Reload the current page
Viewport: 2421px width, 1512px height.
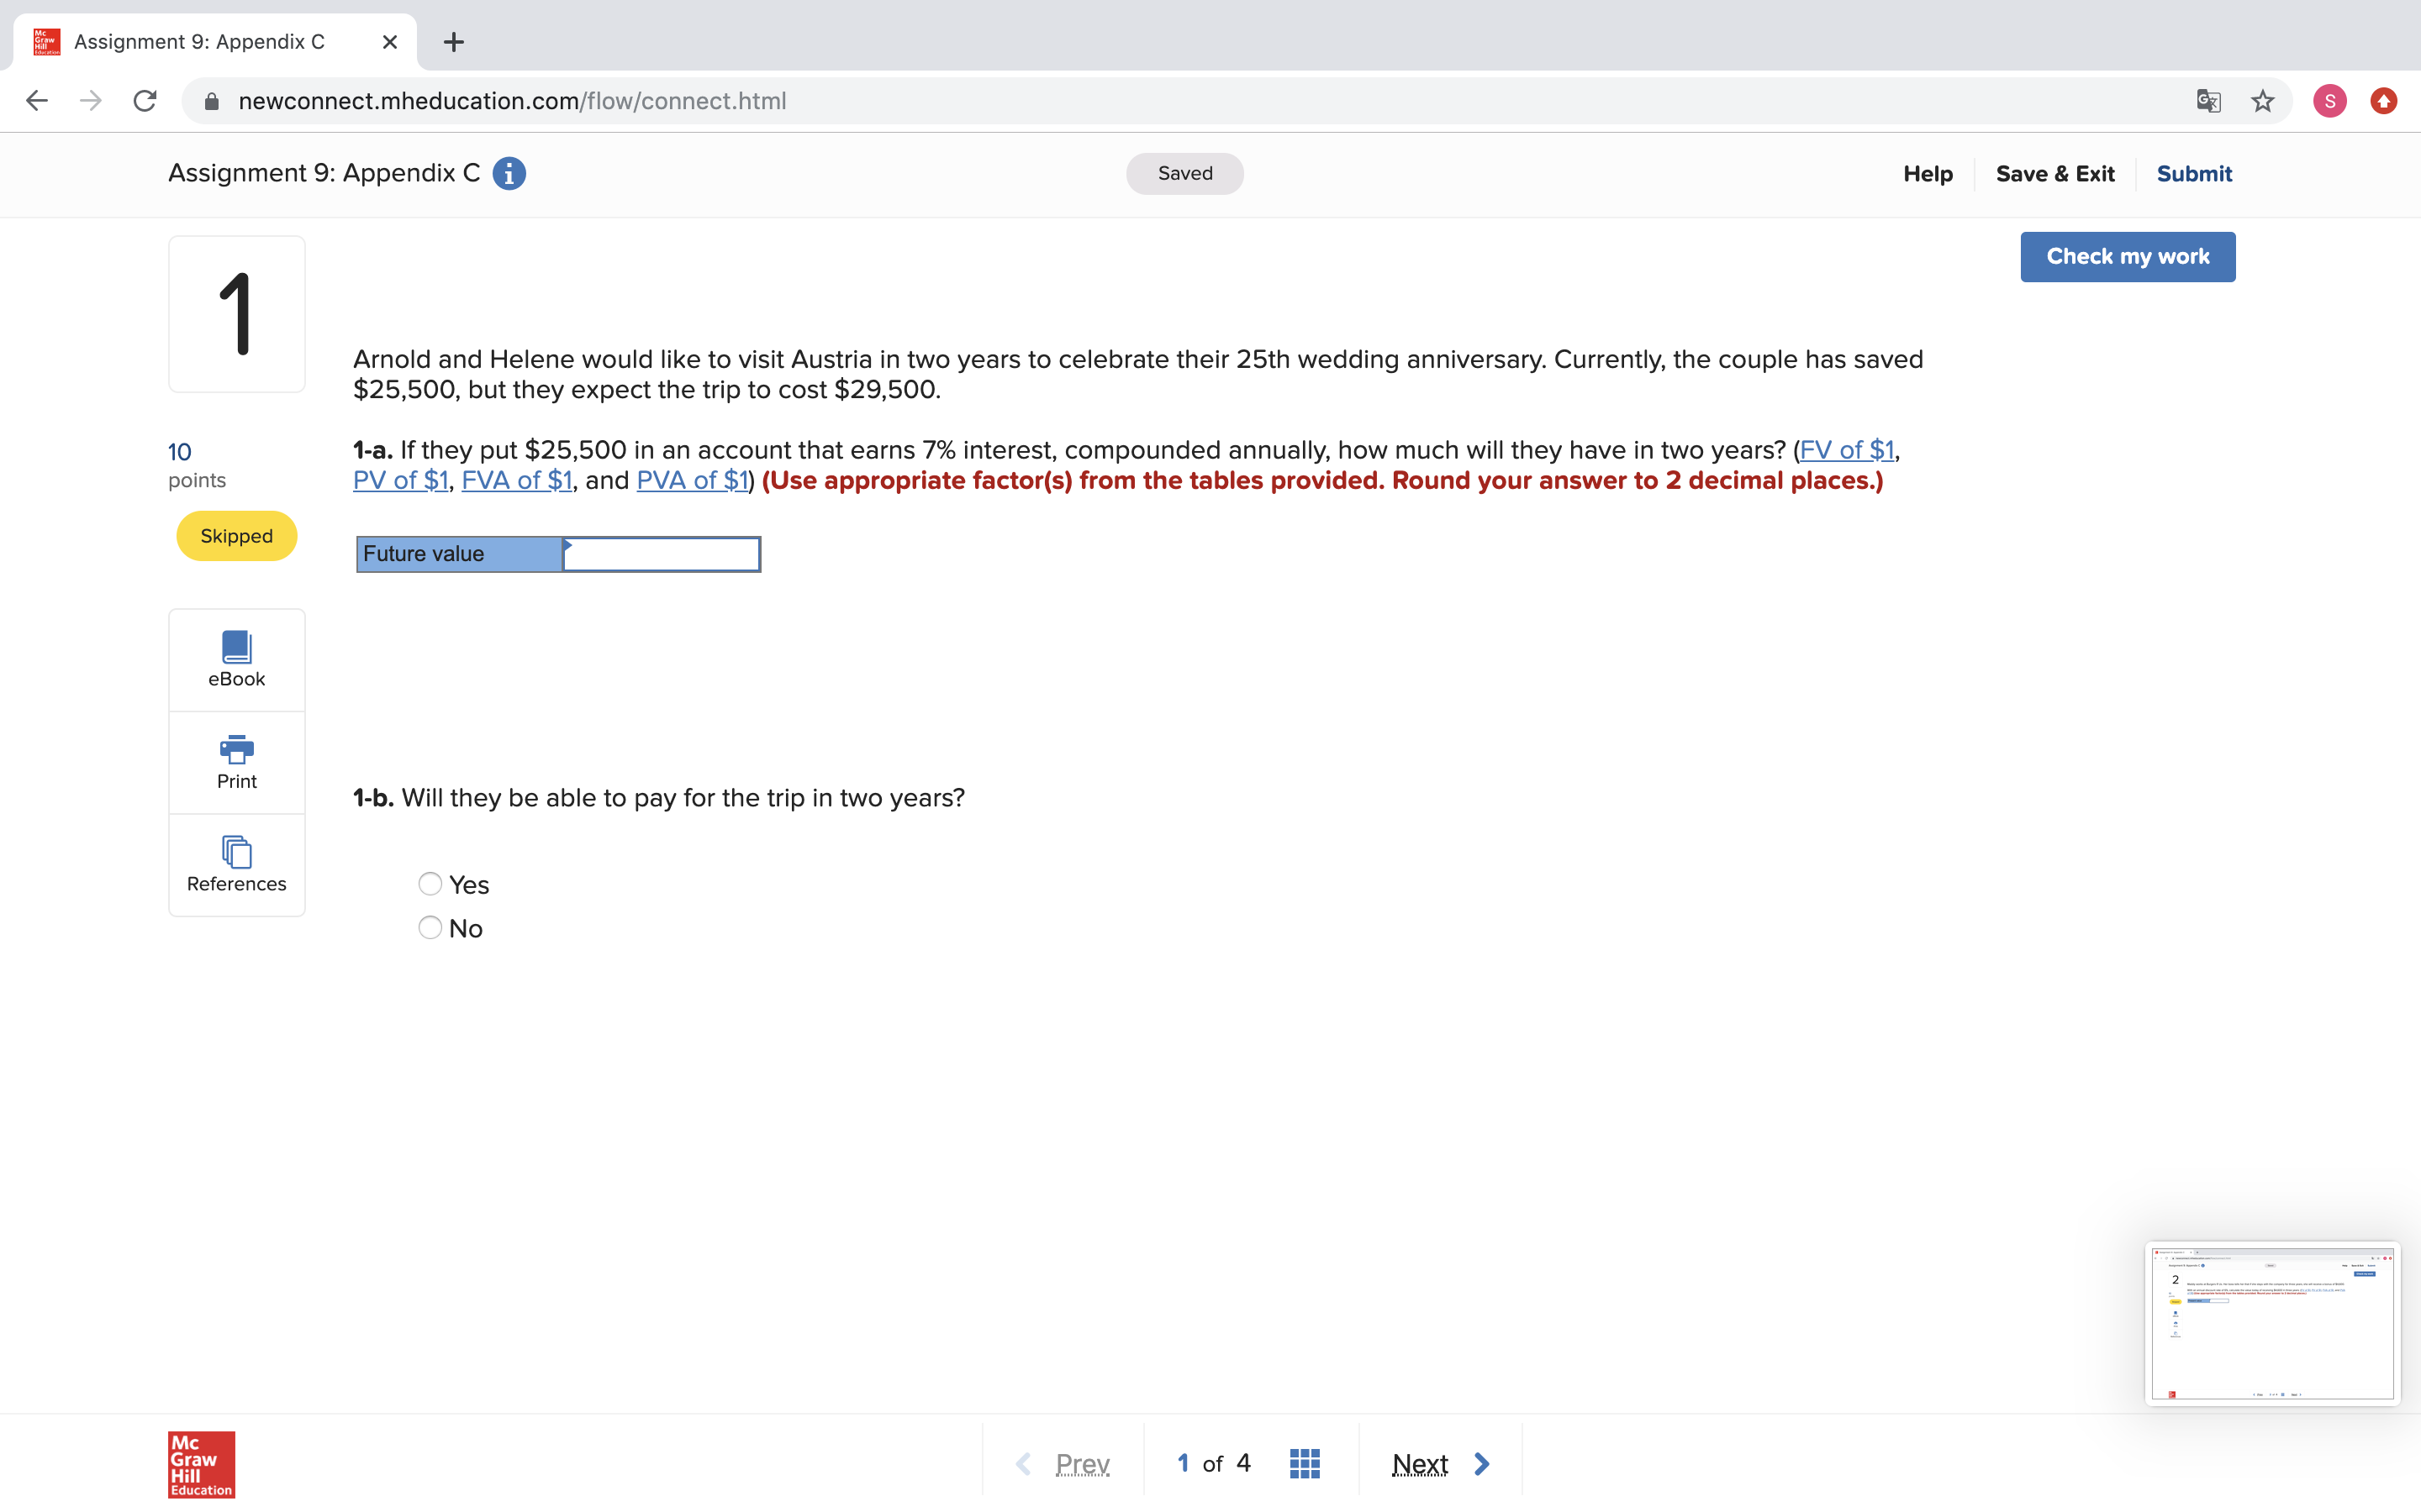click(x=145, y=100)
